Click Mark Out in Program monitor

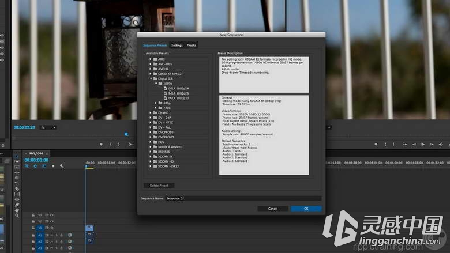pyautogui.click(x=393, y=144)
